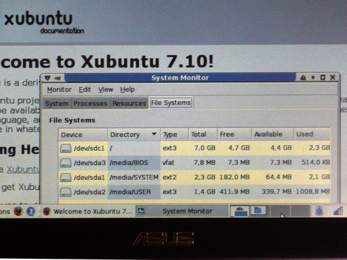Select the /dev/sdc1 device row

tap(195, 148)
